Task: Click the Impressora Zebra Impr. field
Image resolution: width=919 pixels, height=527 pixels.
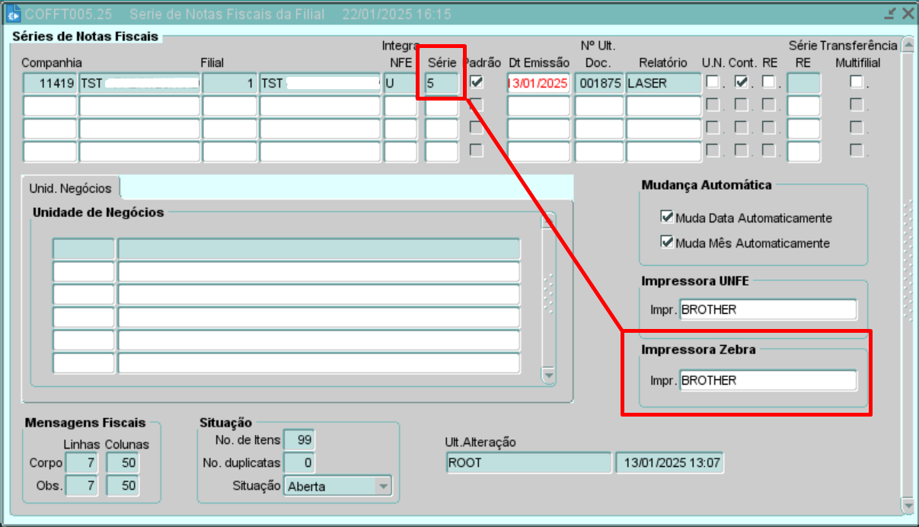Action: coord(767,380)
